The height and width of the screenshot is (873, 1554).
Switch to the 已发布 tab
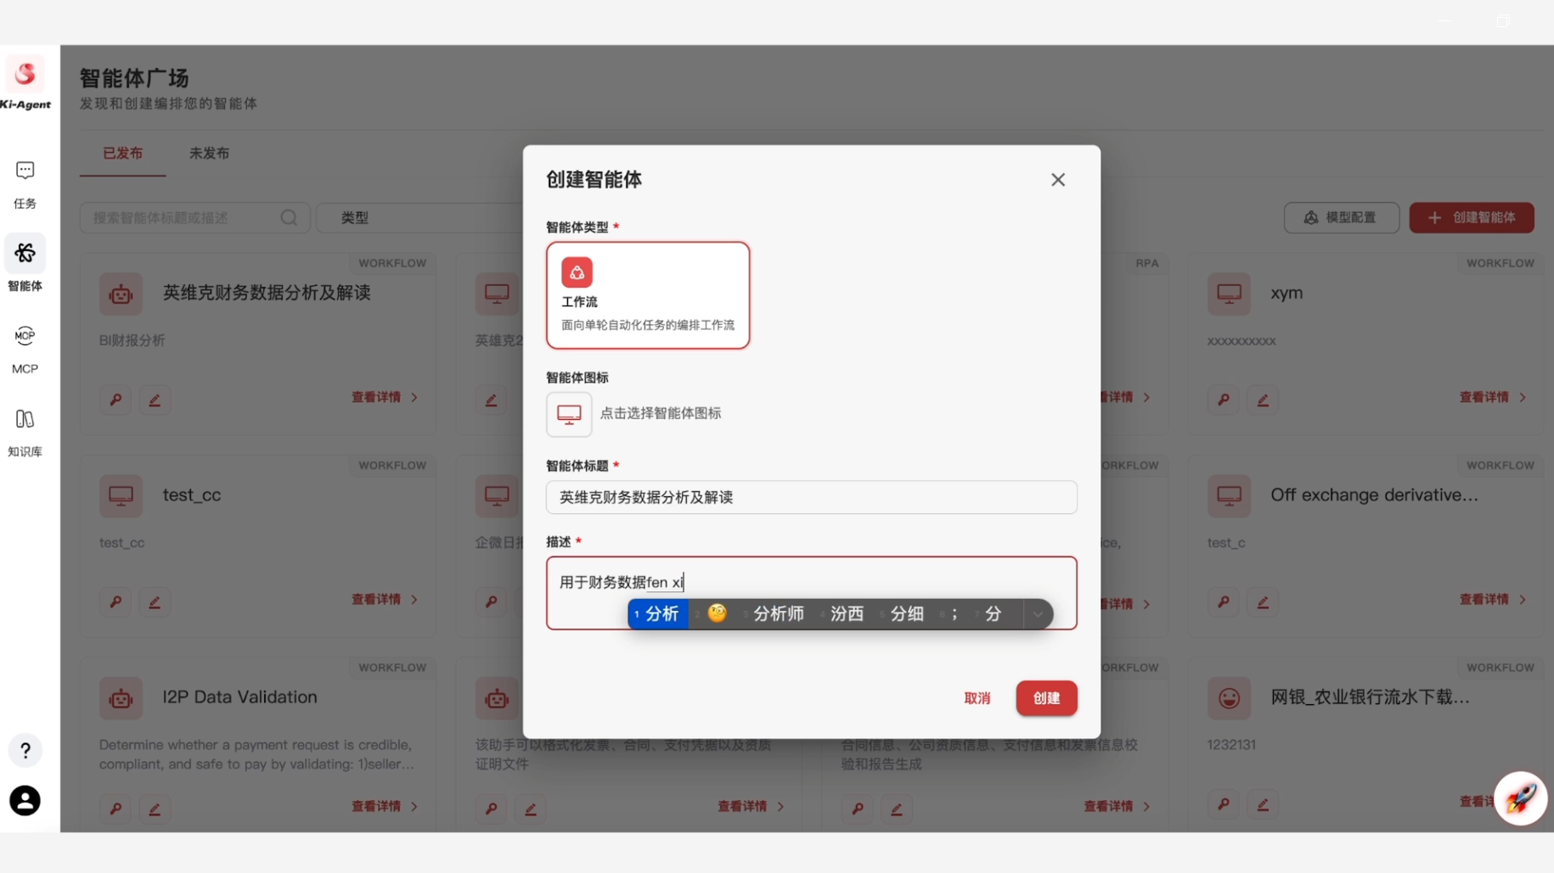[x=122, y=154]
